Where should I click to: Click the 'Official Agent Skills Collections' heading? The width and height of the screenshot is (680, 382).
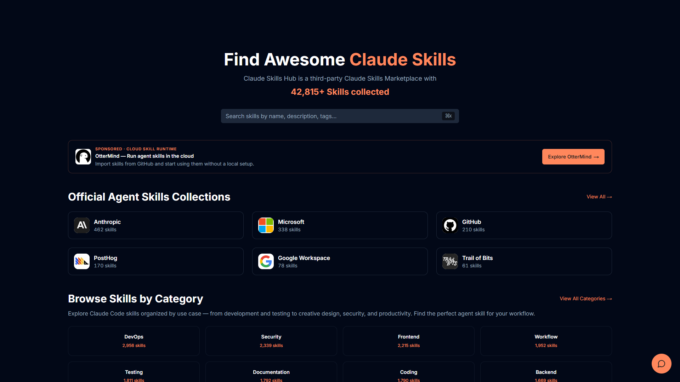(x=149, y=197)
